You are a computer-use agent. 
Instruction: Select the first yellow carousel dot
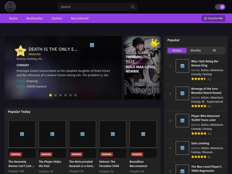[50, 95]
